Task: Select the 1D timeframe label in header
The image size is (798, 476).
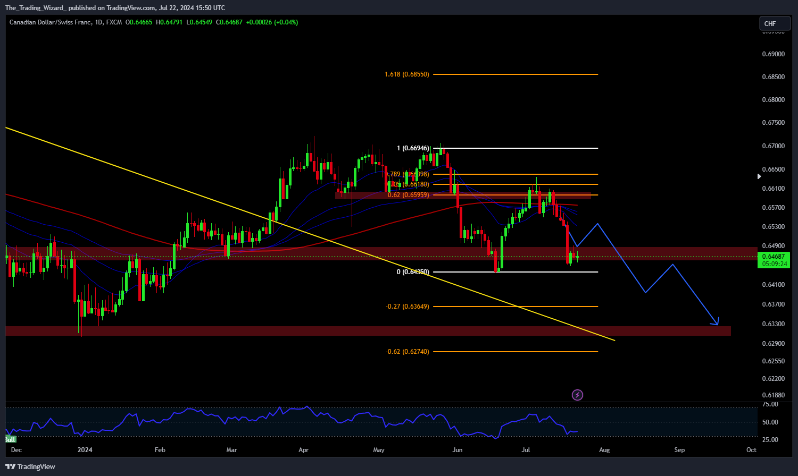Action: click(98, 22)
